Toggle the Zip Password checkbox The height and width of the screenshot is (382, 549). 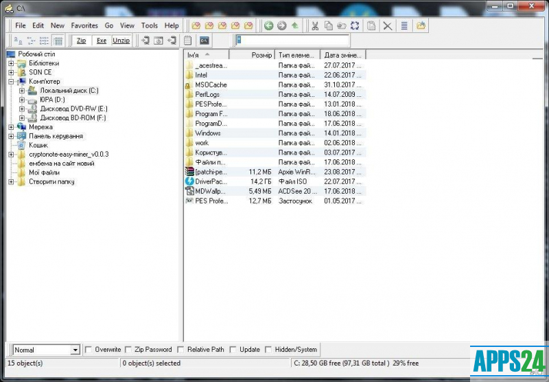coord(128,350)
